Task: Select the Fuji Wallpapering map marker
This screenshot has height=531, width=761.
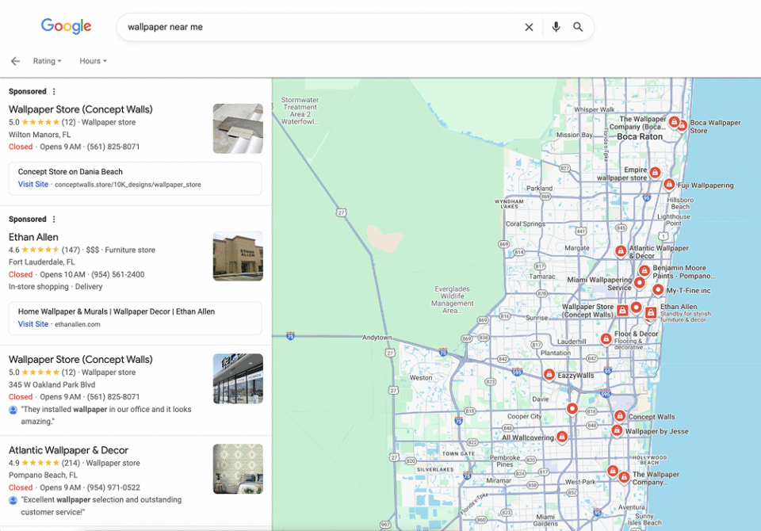Action: pos(669,184)
